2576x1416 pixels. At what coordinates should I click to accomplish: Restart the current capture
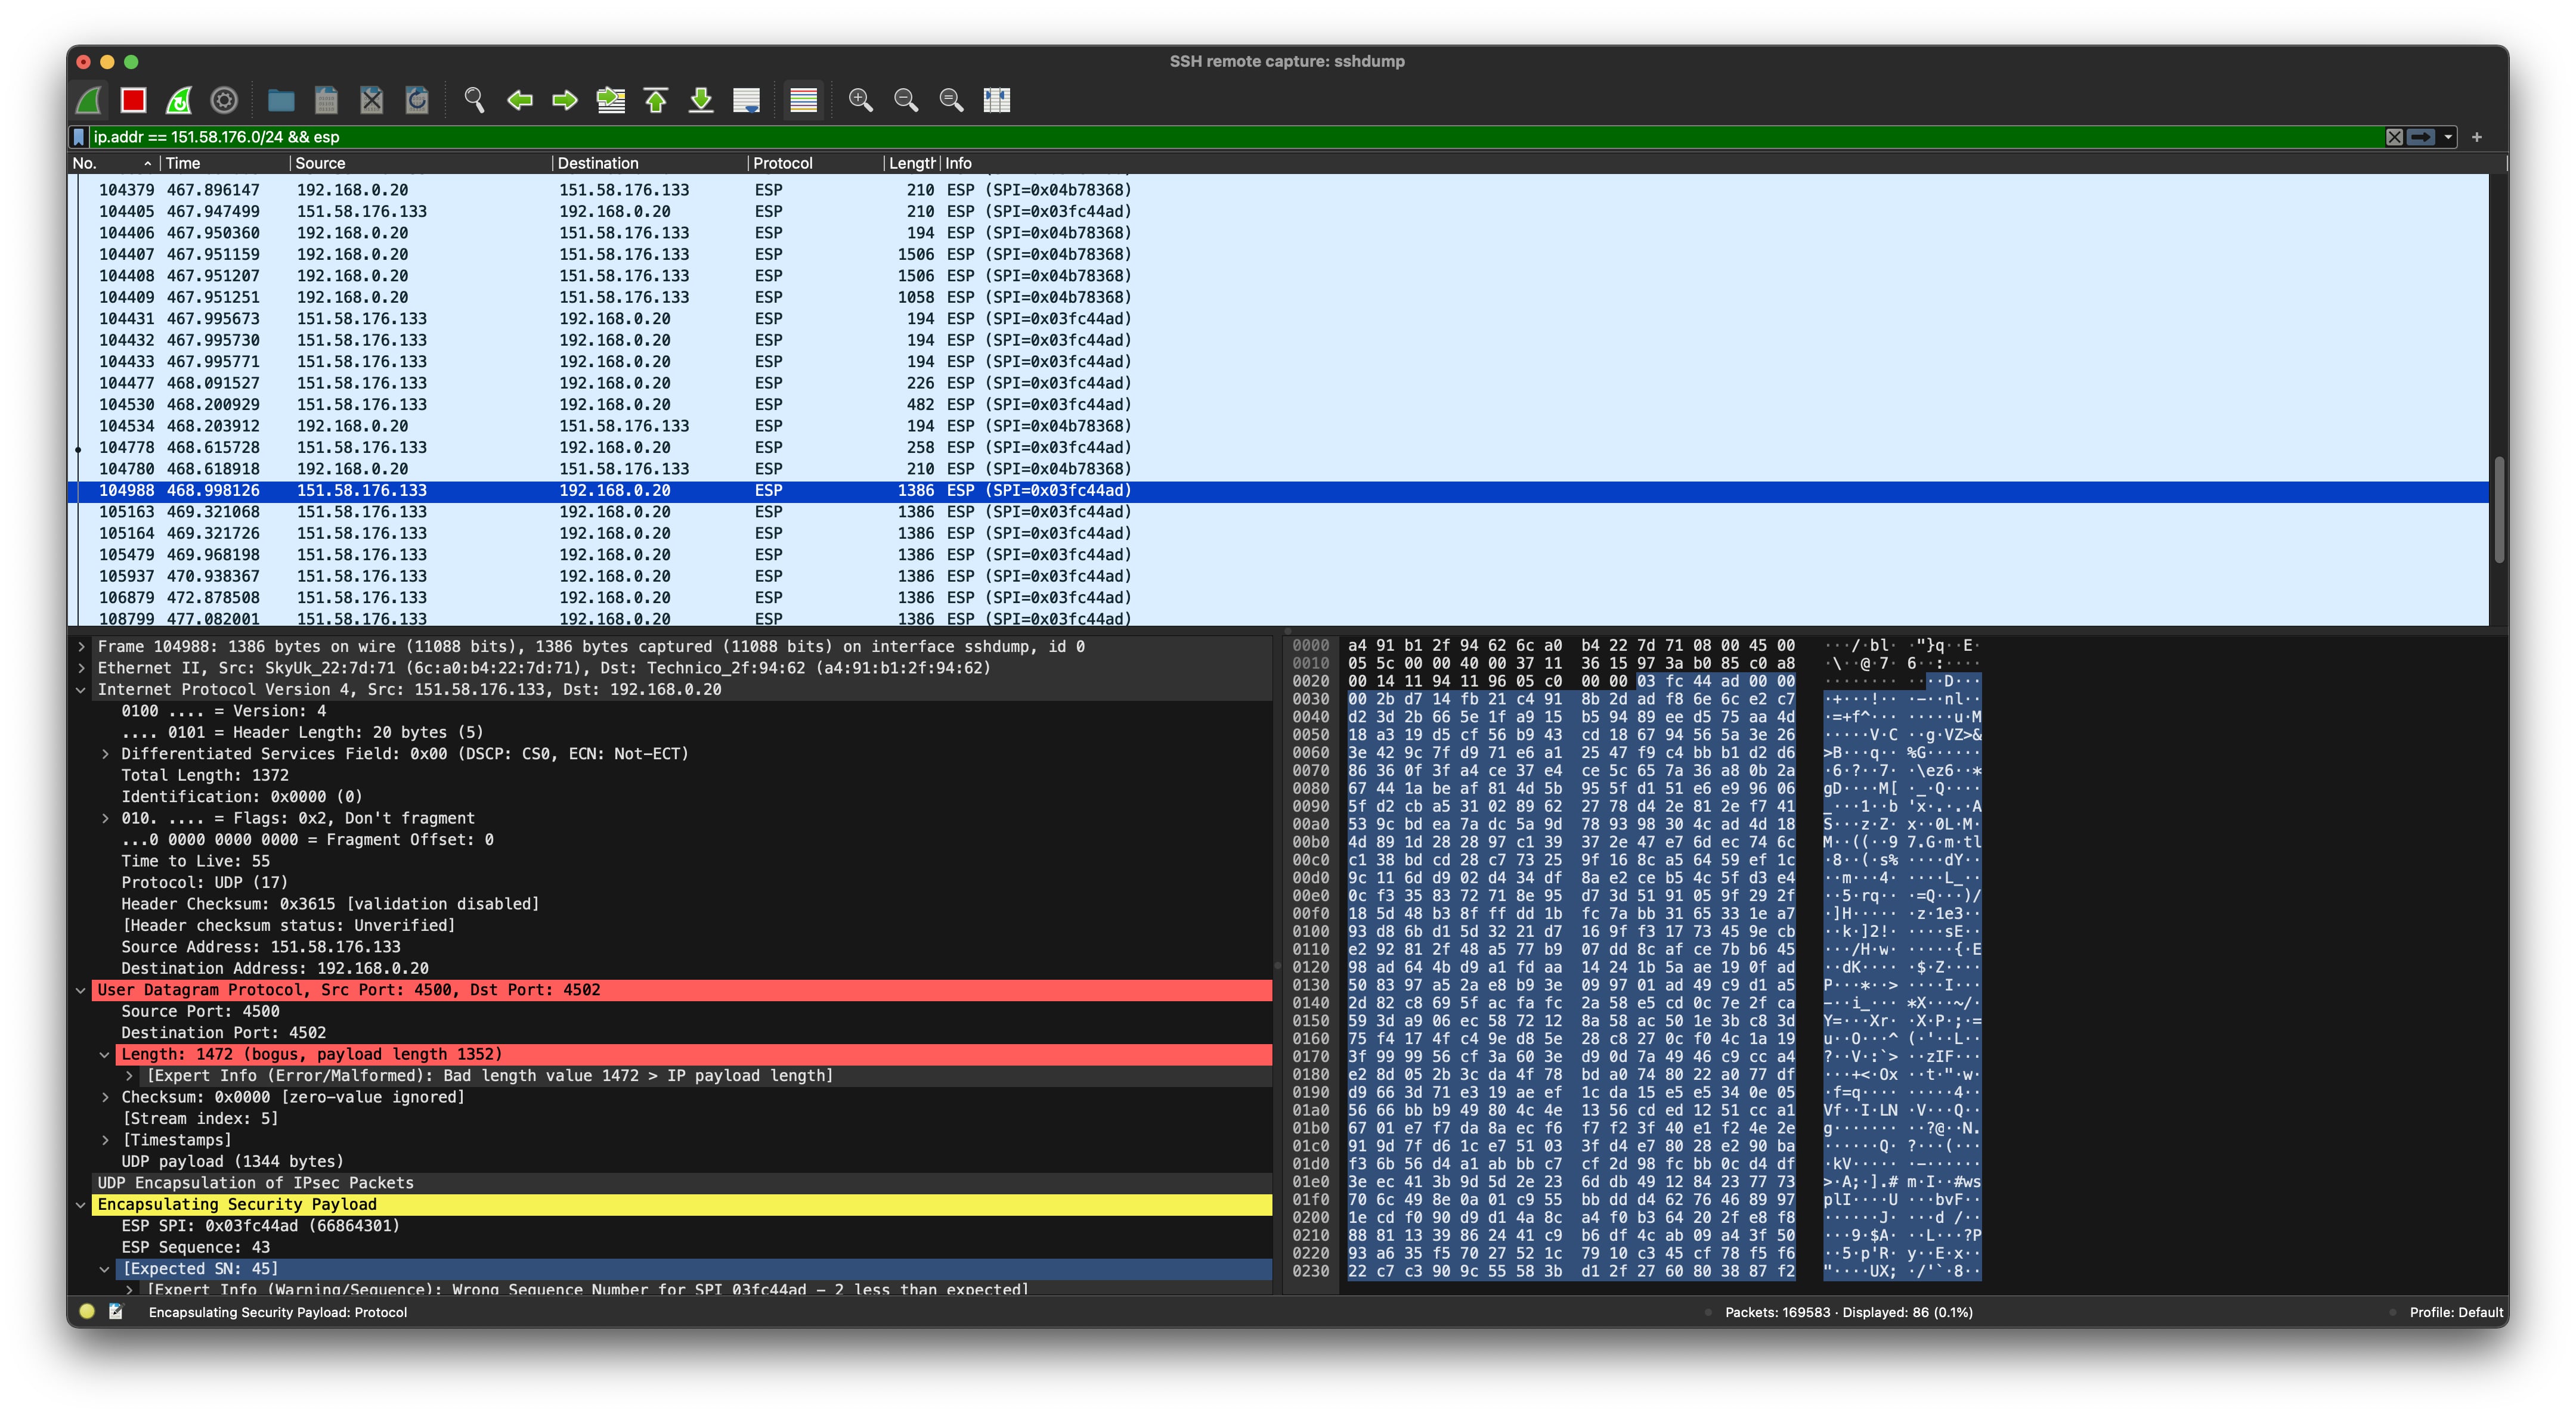tap(179, 100)
